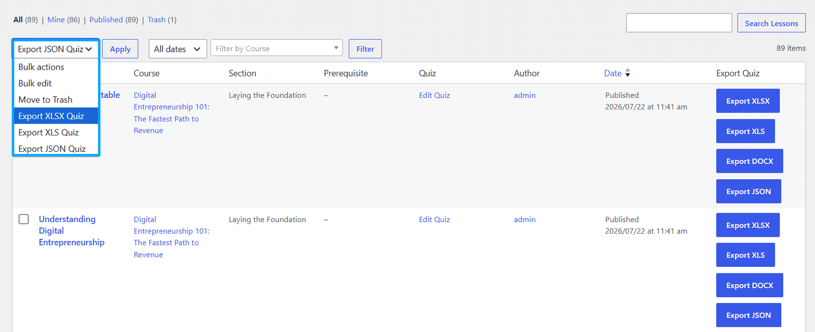This screenshot has width=815, height=332.
Task: Switch to the Mine lessons view
Action: click(x=56, y=20)
